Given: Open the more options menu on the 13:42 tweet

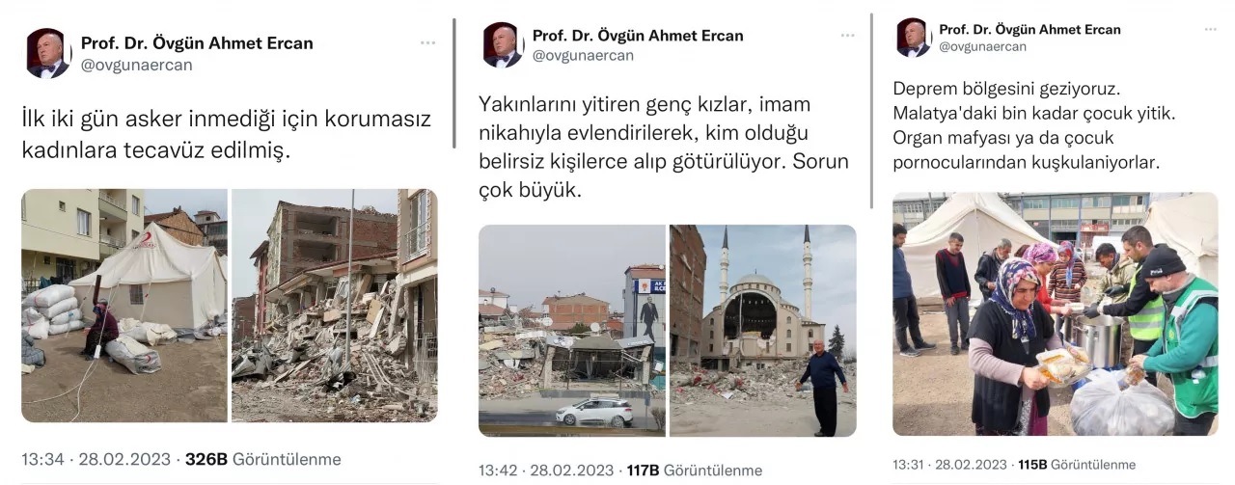Looking at the screenshot, I should click(x=847, y=36).
